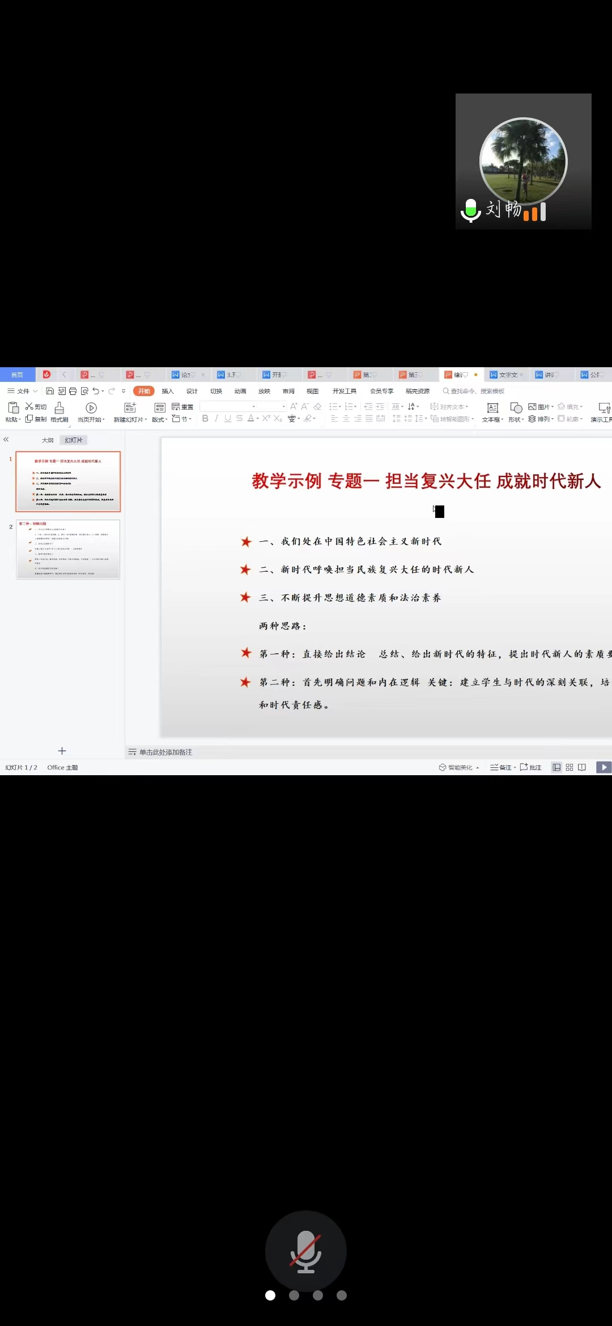Select the second slide thumbnail

68,549
